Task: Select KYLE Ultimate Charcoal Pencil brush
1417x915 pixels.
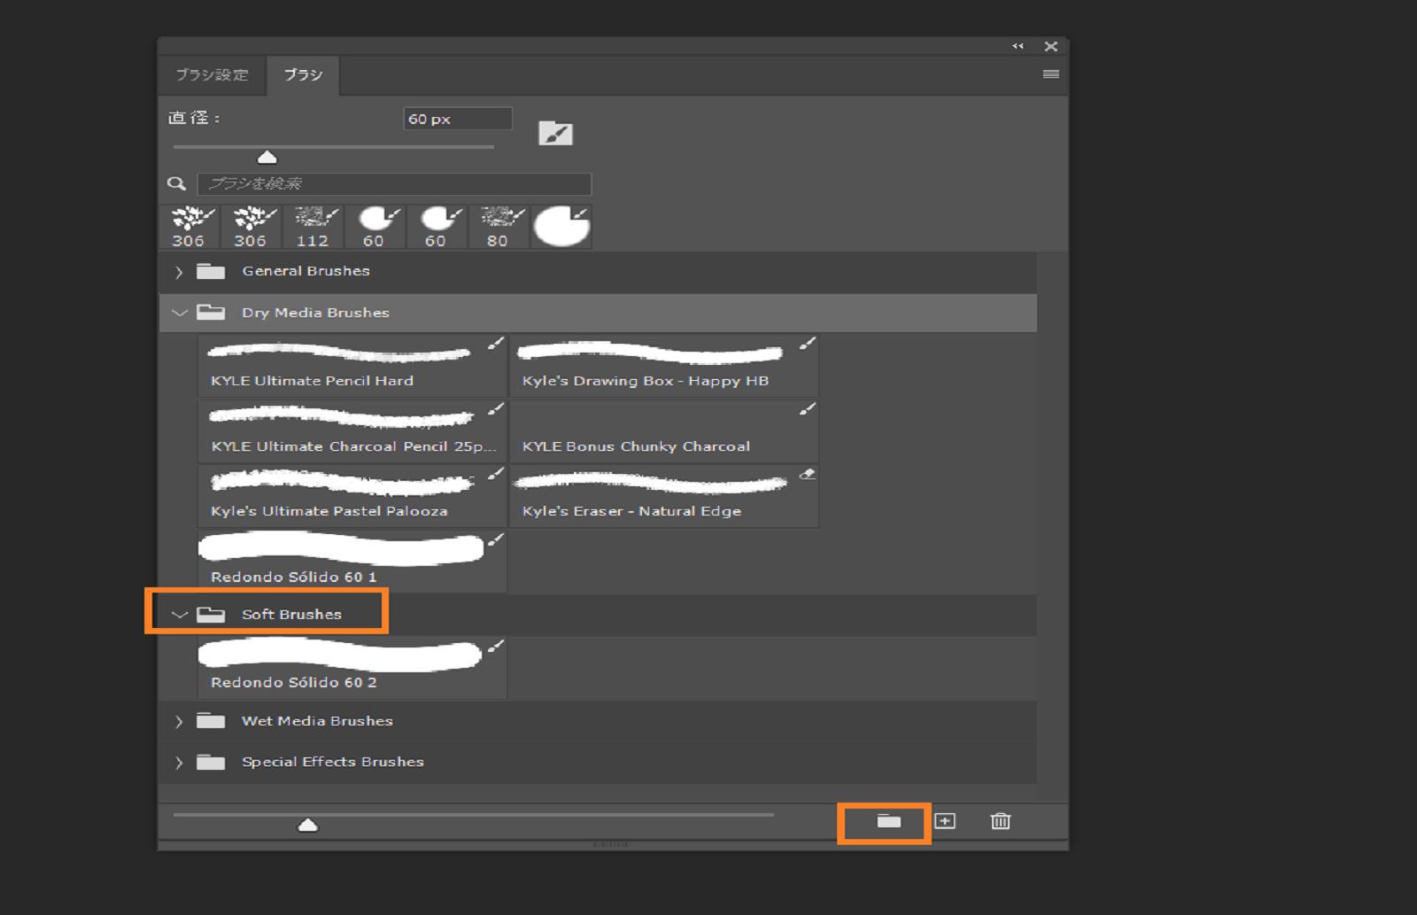Action: tap(352, 430)
